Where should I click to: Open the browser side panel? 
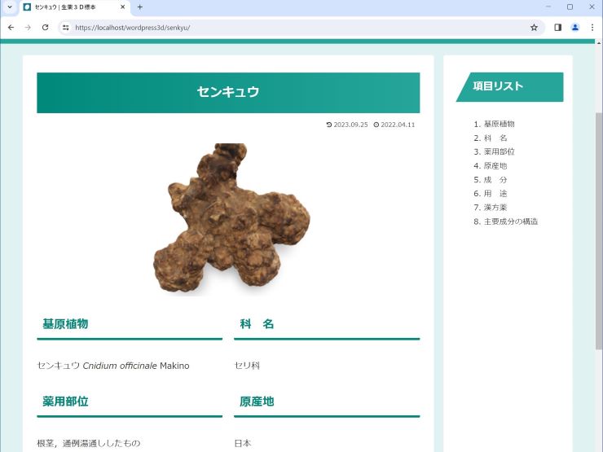[x=557, y=28]
